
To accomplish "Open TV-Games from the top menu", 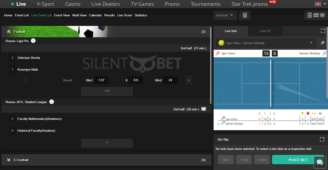I will 142,4.
